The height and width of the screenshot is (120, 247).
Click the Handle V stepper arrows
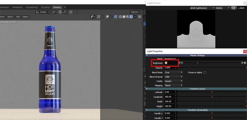176,118
